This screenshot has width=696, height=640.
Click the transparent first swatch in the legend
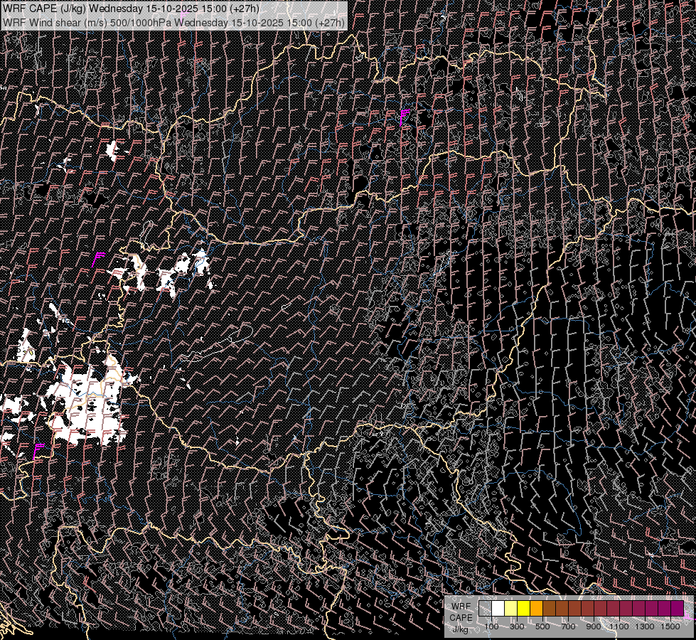(485, 608)
